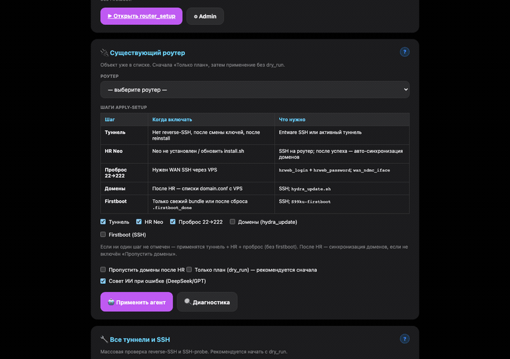Click the Когда включать column header
Screen dimensions: 510x359
(172, 119)
